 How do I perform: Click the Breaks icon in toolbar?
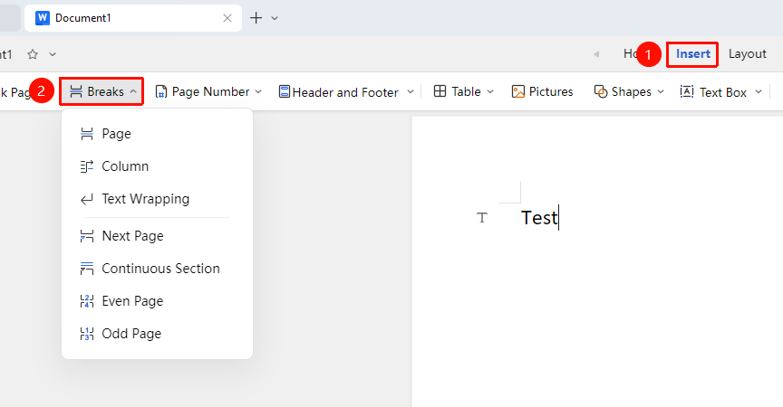(x=76, y=91)
